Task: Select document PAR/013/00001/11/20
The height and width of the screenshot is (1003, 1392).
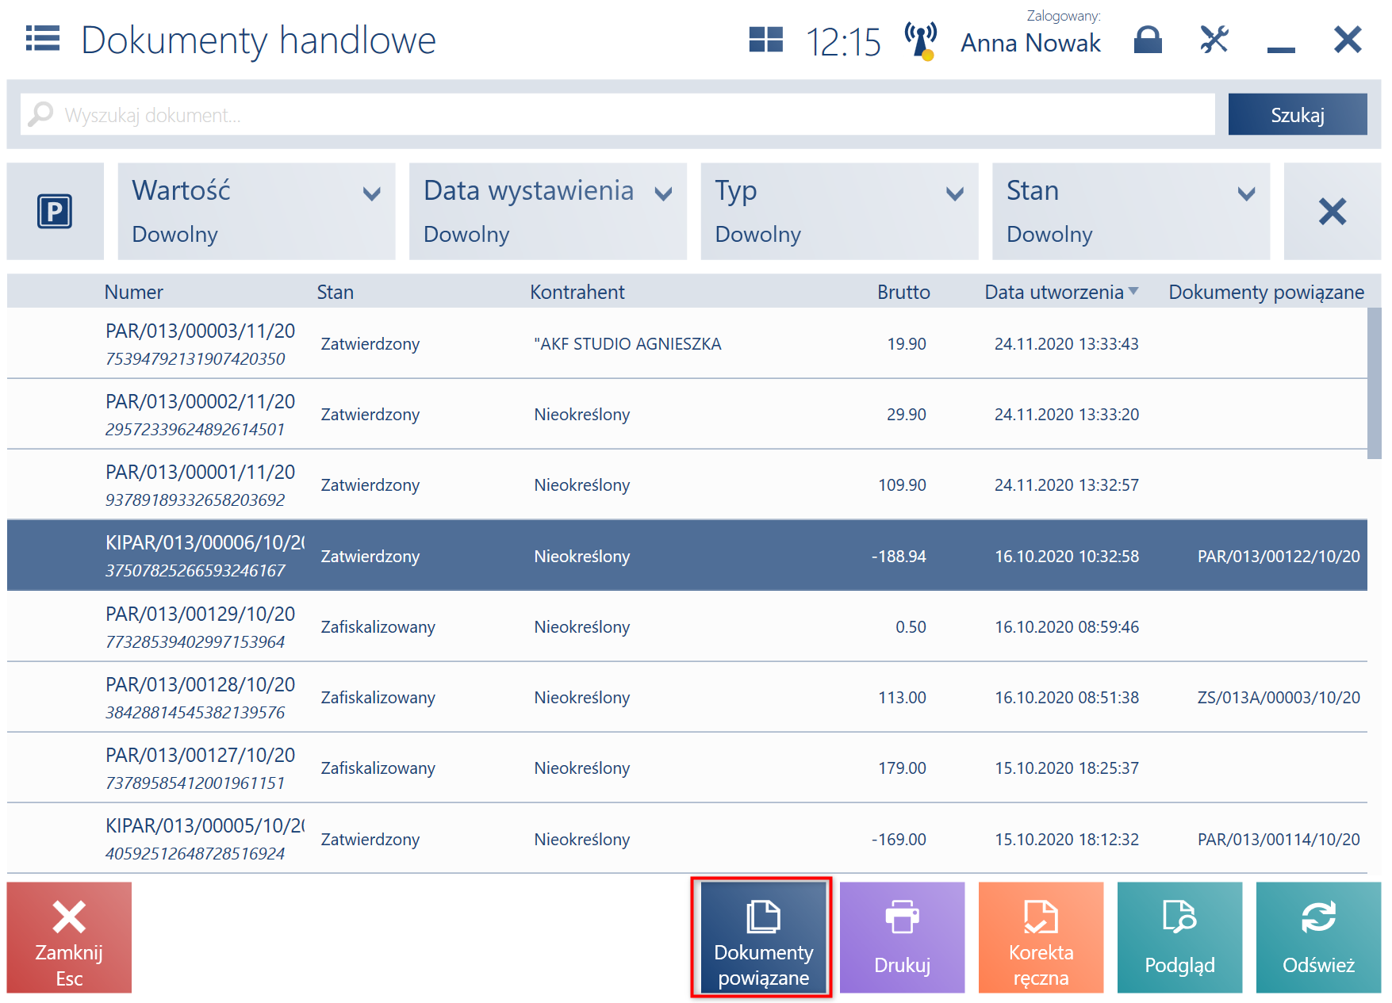Action: coord(687,484)
